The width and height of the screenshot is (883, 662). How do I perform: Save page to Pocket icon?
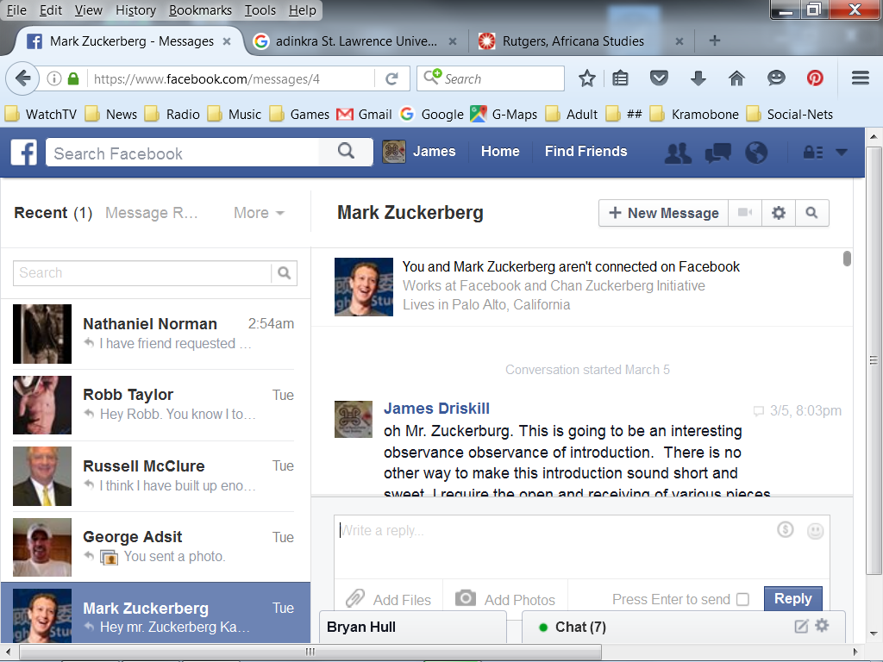click(659, 78)
